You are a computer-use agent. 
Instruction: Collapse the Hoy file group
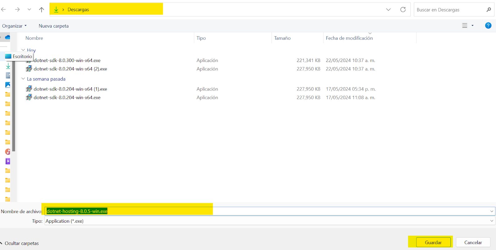tap(23, 50)
